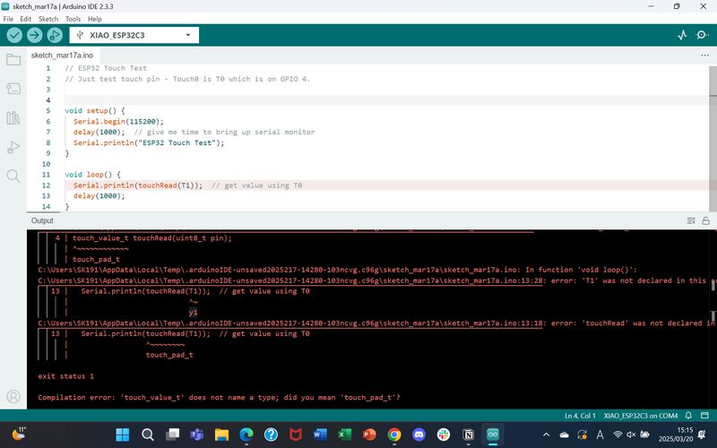The width and height of the screenshot is (717, 448).
Task: Open the Sketch menu
Action: coord(48,19)
